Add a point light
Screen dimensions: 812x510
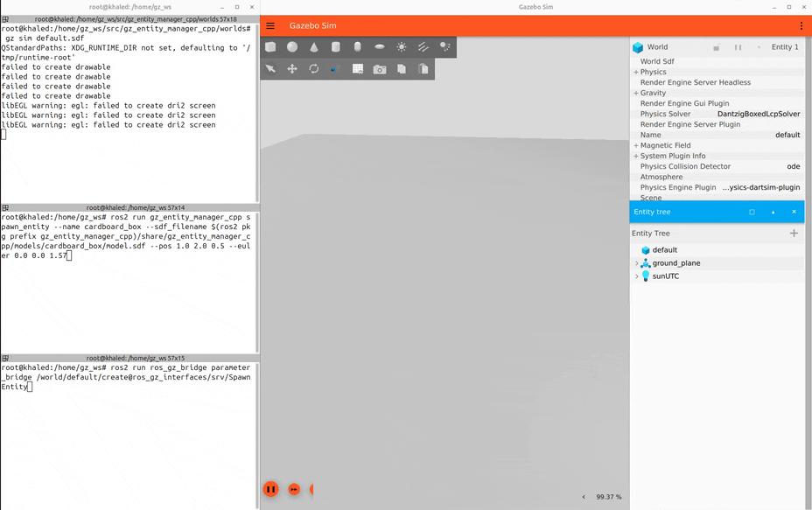402,47
